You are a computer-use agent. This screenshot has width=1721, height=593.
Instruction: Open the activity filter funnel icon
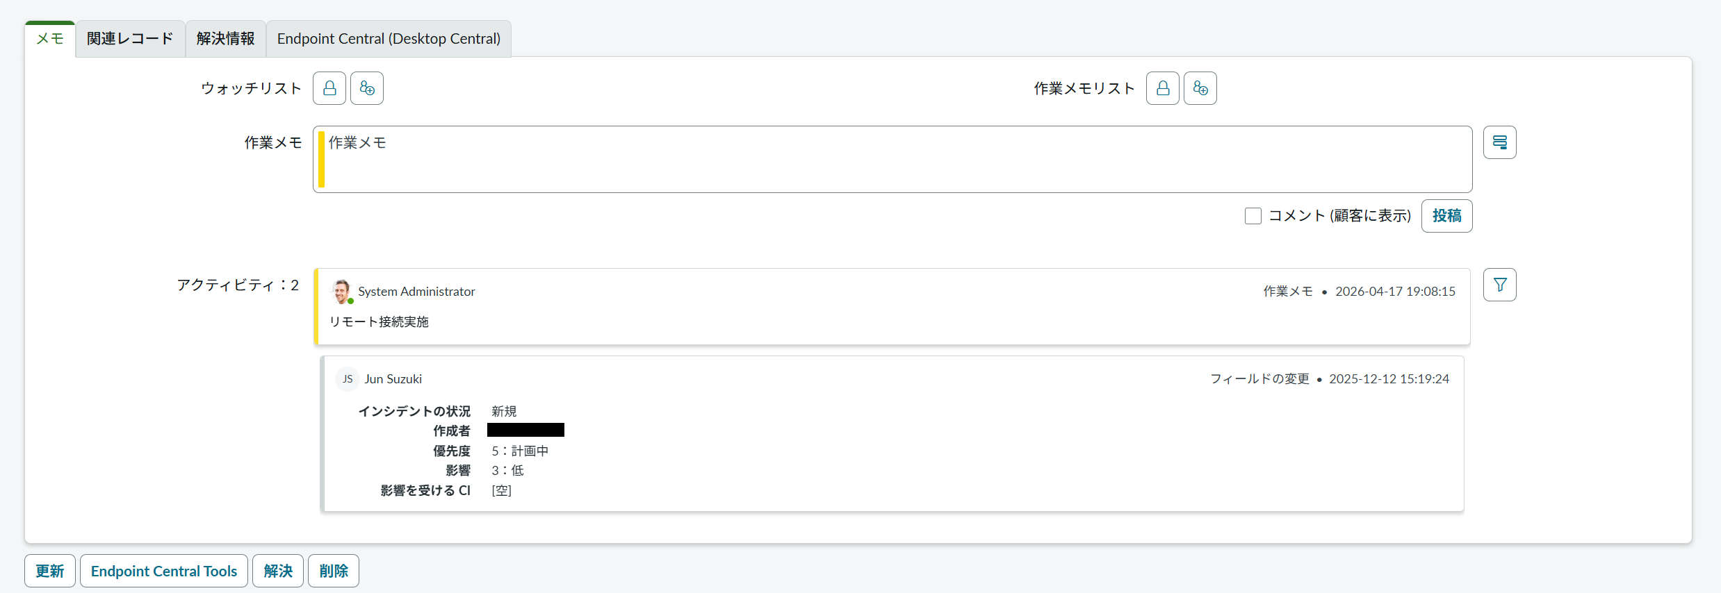(1500, 285)
